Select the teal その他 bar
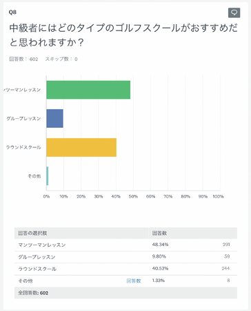251x311 pixels. coord(48,176)
